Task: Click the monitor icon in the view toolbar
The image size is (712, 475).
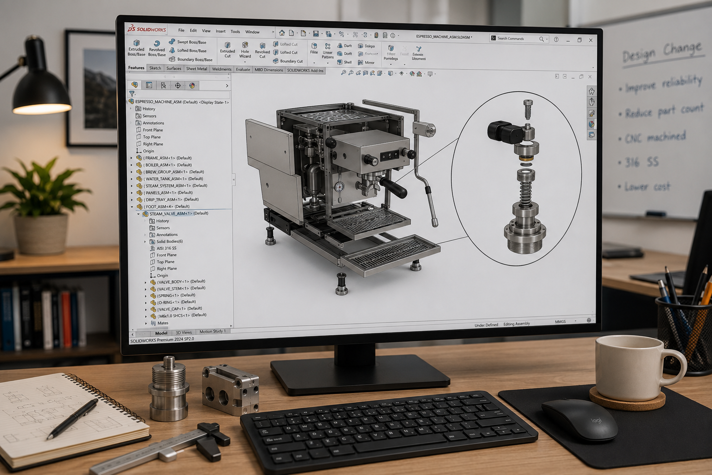Action: 430,74
